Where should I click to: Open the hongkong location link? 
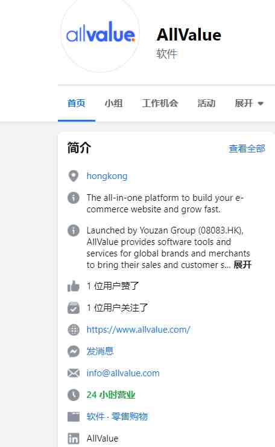tap(107, 176)
